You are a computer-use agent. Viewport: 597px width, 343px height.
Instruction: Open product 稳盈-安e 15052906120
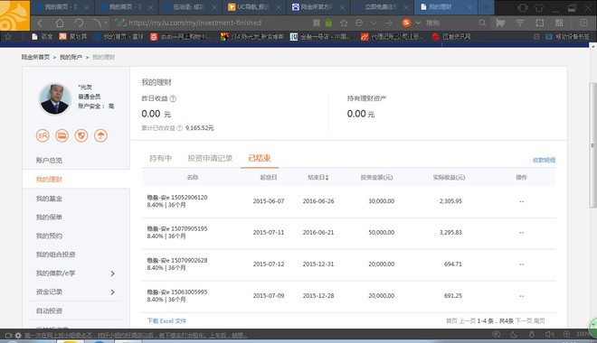pyautogui.click(x=177, y=197)
